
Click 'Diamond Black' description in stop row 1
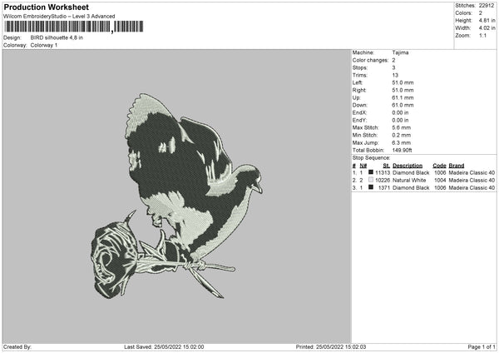point(411,172)
